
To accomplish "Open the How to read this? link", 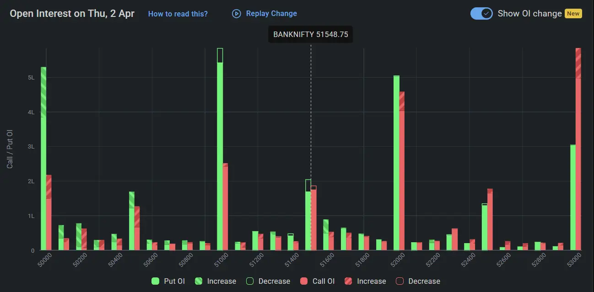I will click(x=178, y=14).
